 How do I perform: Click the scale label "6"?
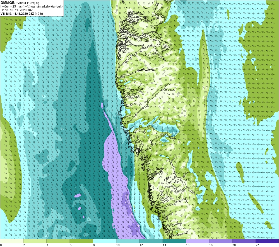[x=71, y=245]
